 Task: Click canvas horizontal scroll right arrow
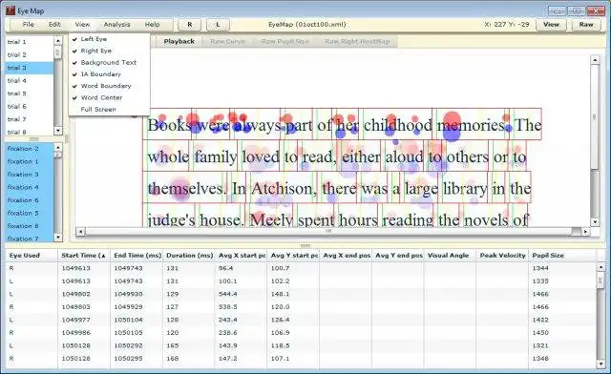pos(585,232)
